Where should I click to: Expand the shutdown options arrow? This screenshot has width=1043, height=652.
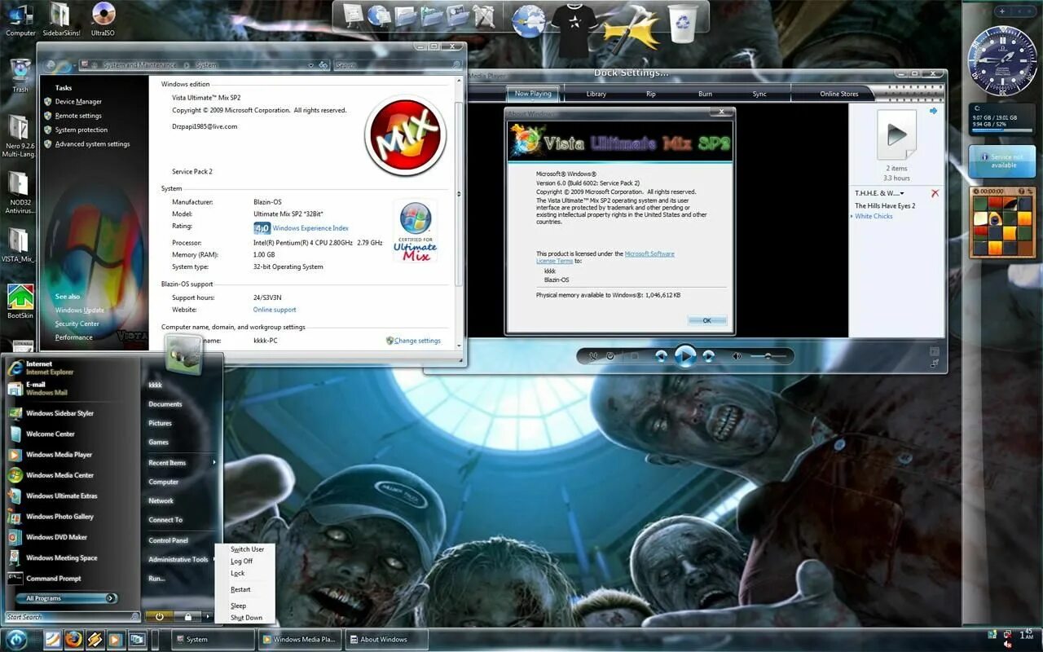point(208,617)
